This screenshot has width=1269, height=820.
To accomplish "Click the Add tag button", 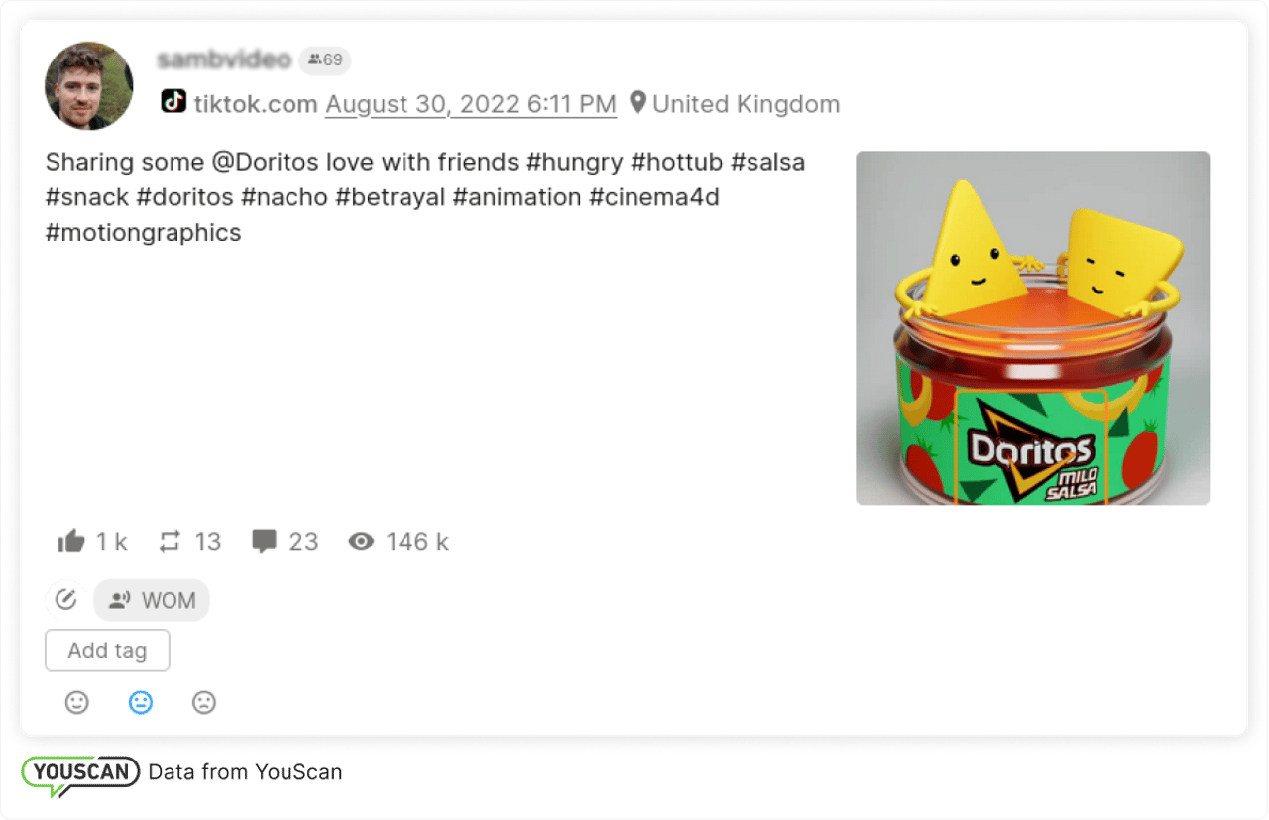I will tap(107, 650).
